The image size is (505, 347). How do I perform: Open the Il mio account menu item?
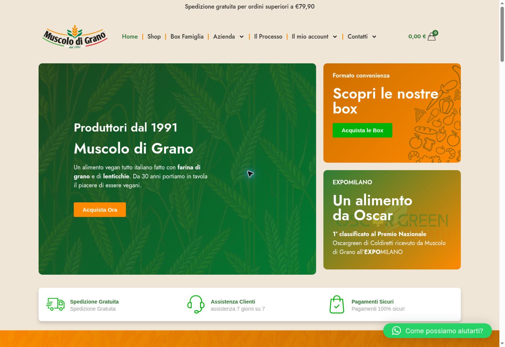pyautogui.click(x=310, y=36)
